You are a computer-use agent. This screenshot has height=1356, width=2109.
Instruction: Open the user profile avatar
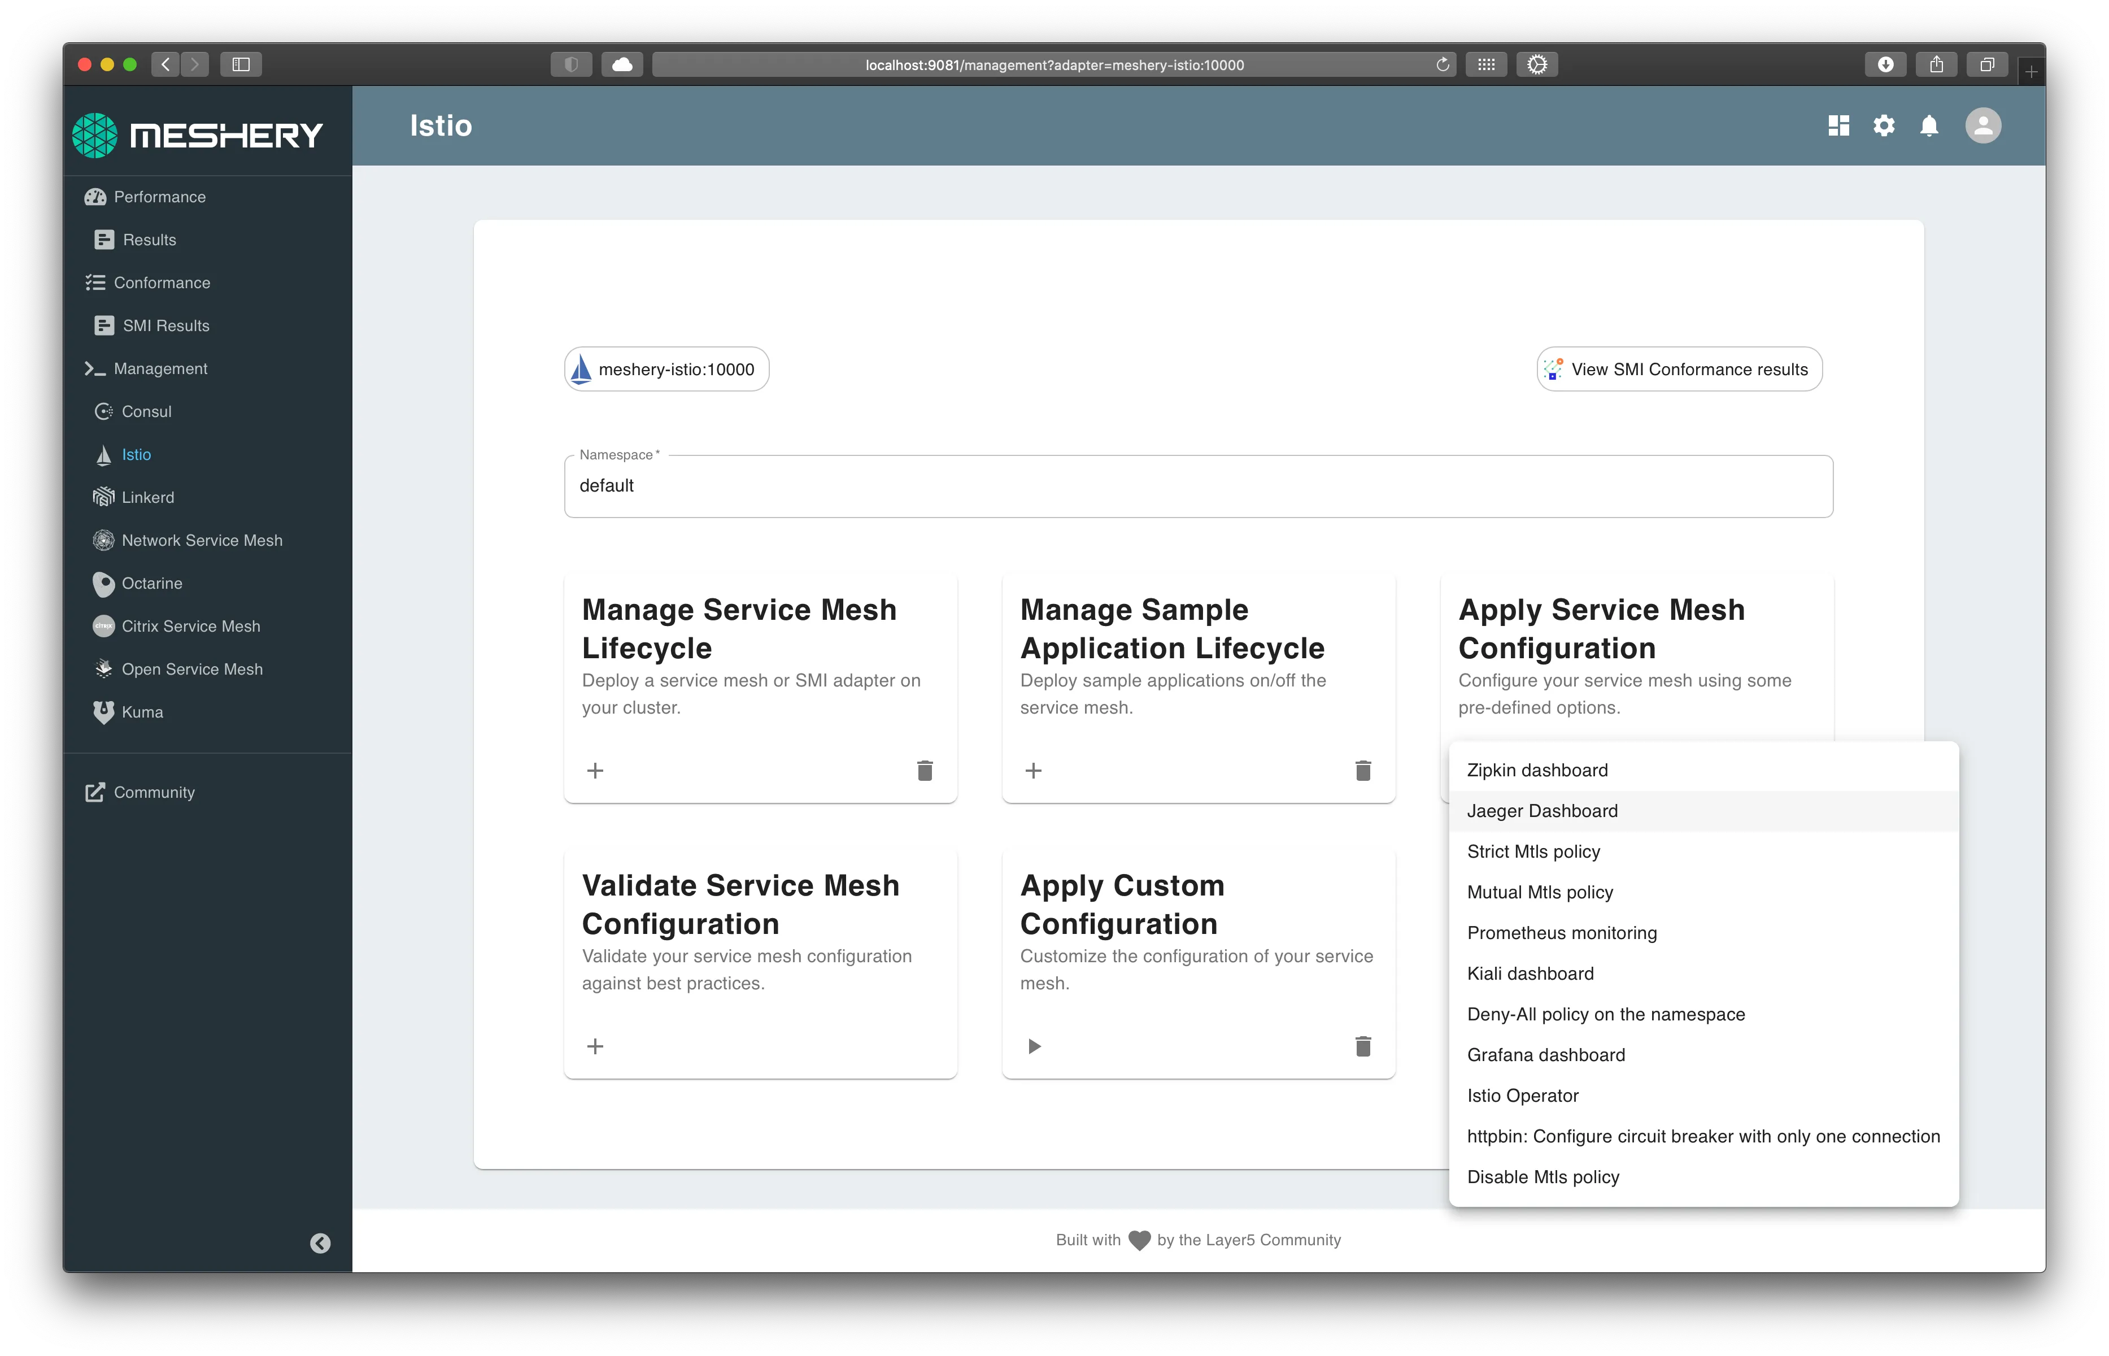pyautogui.click(x=1983, y=126)
